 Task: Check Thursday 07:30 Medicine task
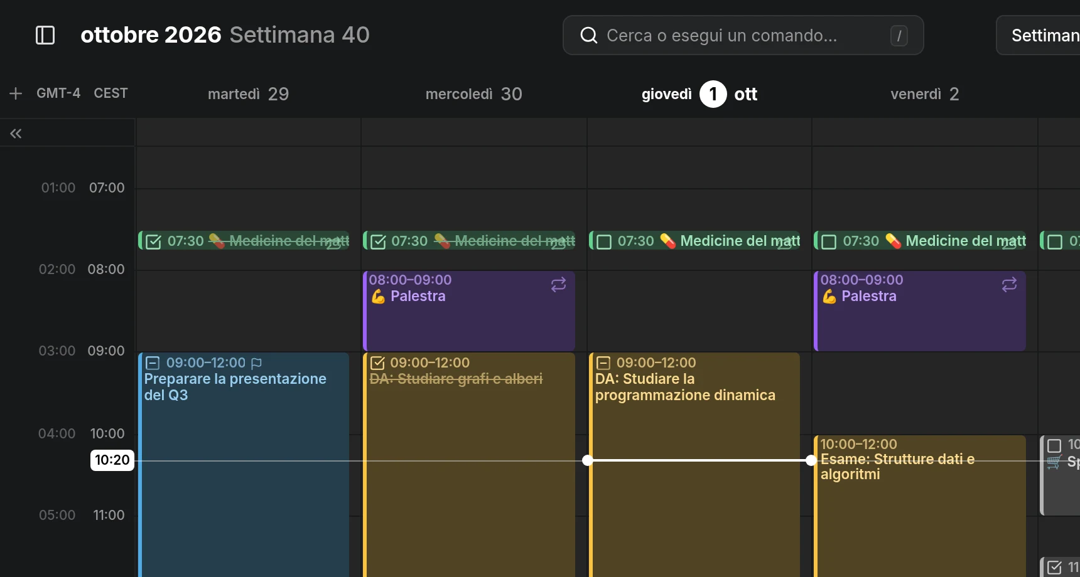(x=604, y=241)
